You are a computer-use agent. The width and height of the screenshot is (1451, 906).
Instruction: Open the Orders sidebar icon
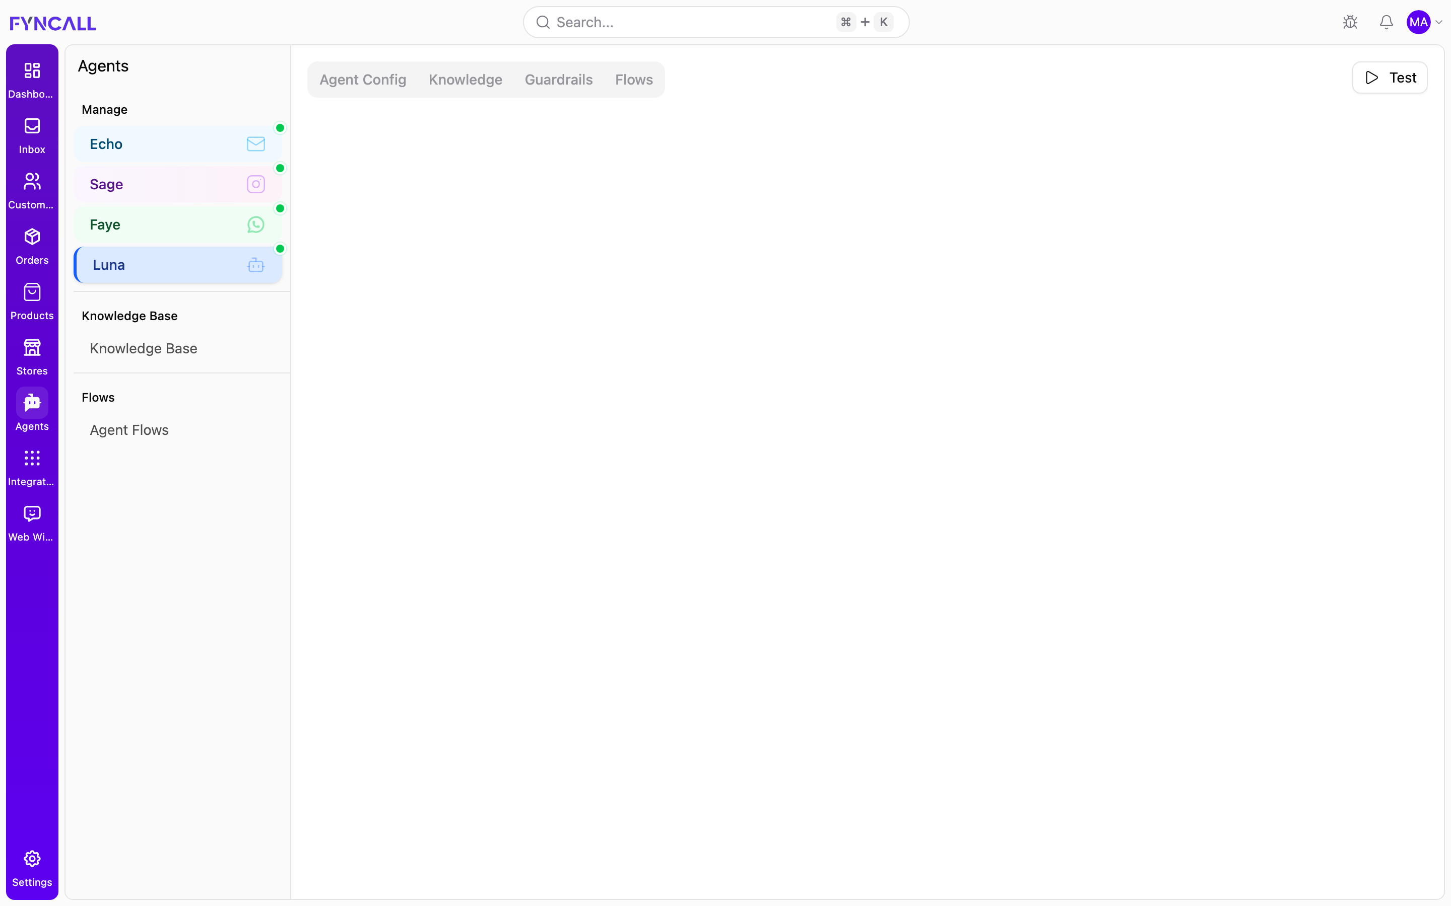tap(32, 237)
